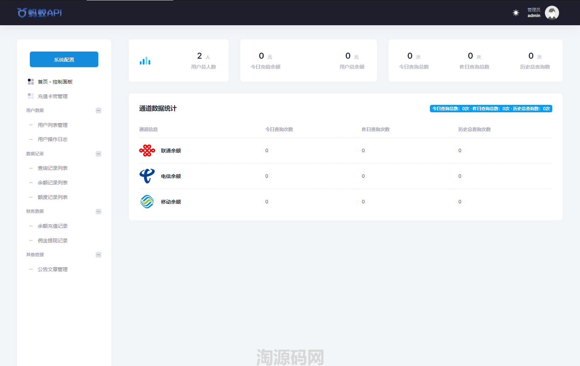Click the bar chart icon in user card
The width and height of the screenshot is (580, 366).
(145, 61)
